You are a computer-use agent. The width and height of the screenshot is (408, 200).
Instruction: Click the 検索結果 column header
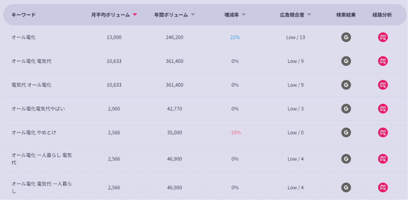pyautogui.click(x=346, y=15)
